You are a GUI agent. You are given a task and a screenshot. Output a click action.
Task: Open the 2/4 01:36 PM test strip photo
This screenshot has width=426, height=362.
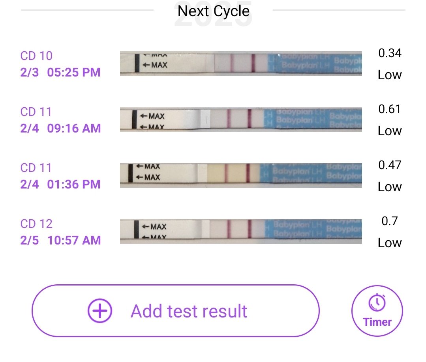pyautogui.click(x=241, y=175)
